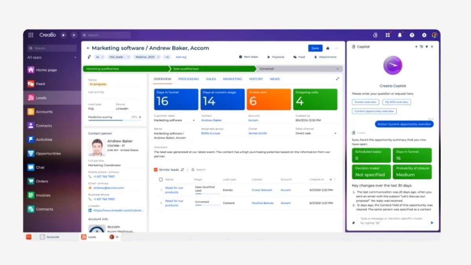The width and height of the screenshot is (471, 265).
Task: Tick the select-all checkbox in Similar leads
Action: pos(161,179)
